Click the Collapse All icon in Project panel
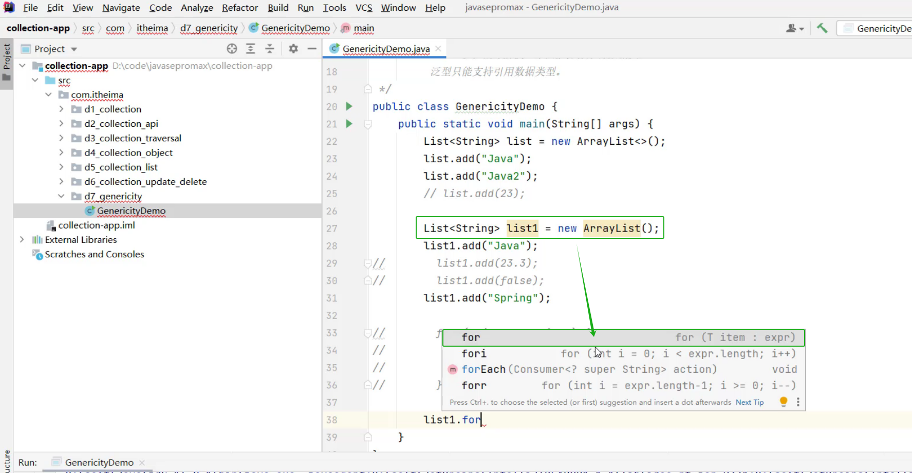Viewport: 912px width, 473px height. [x=270, y=49]
